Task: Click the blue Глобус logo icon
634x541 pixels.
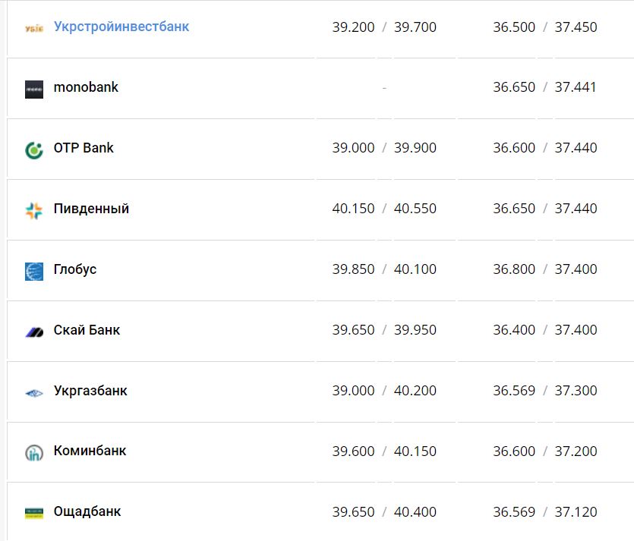Action: [x=34, y=271]
